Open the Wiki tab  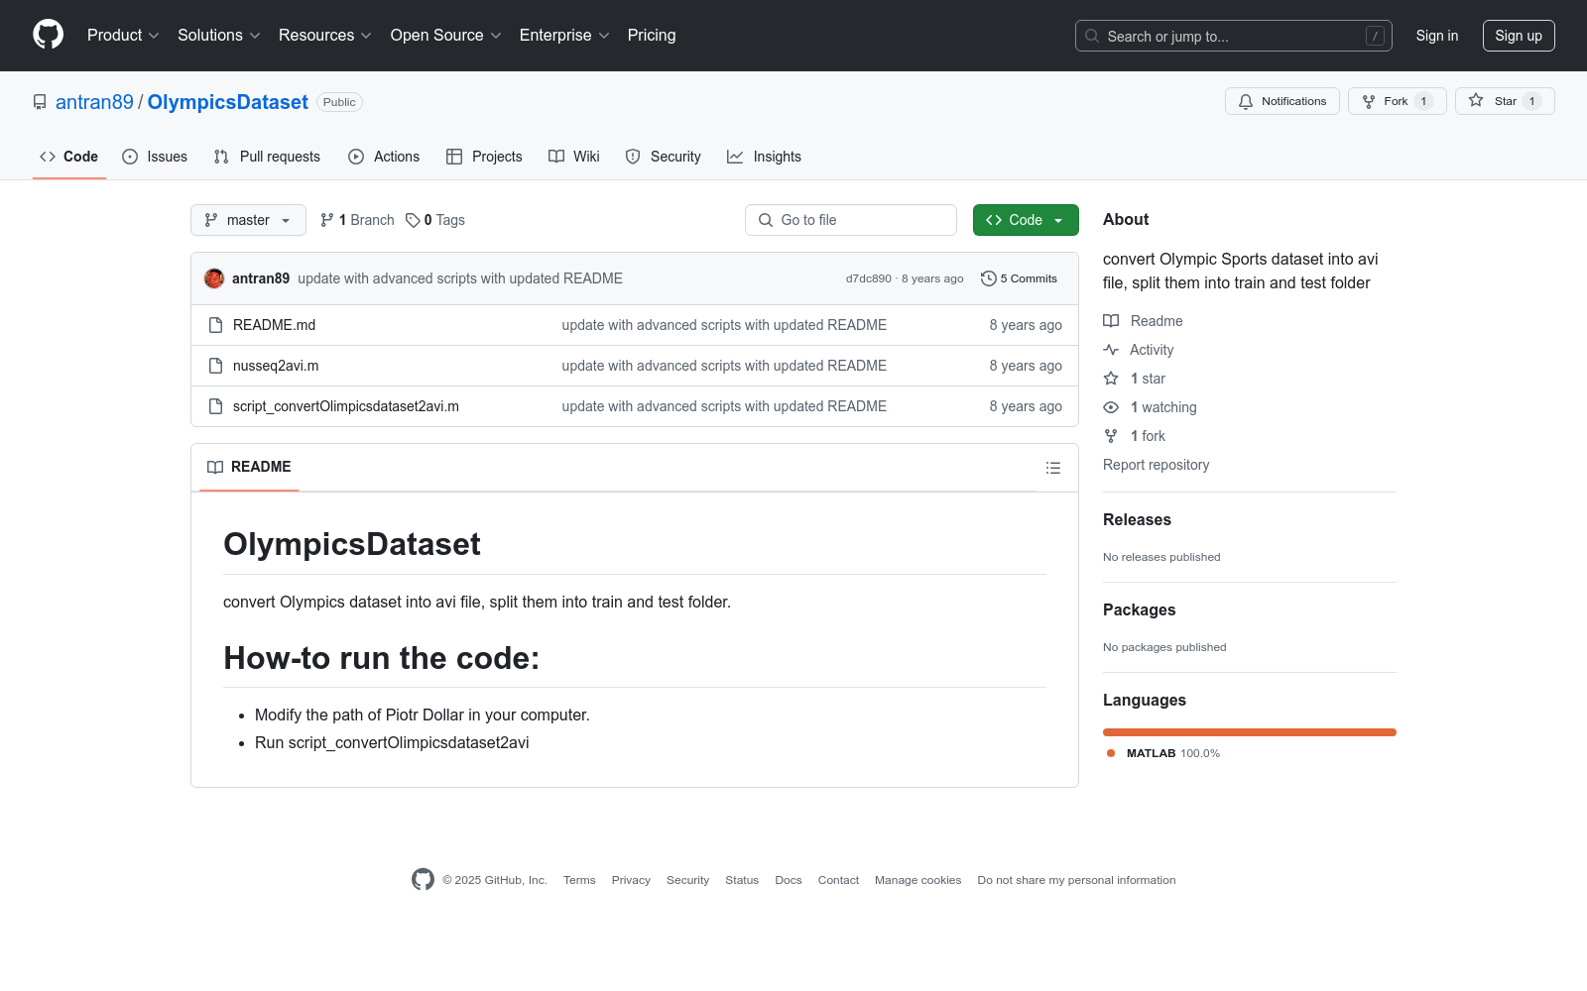pos(574,157)
